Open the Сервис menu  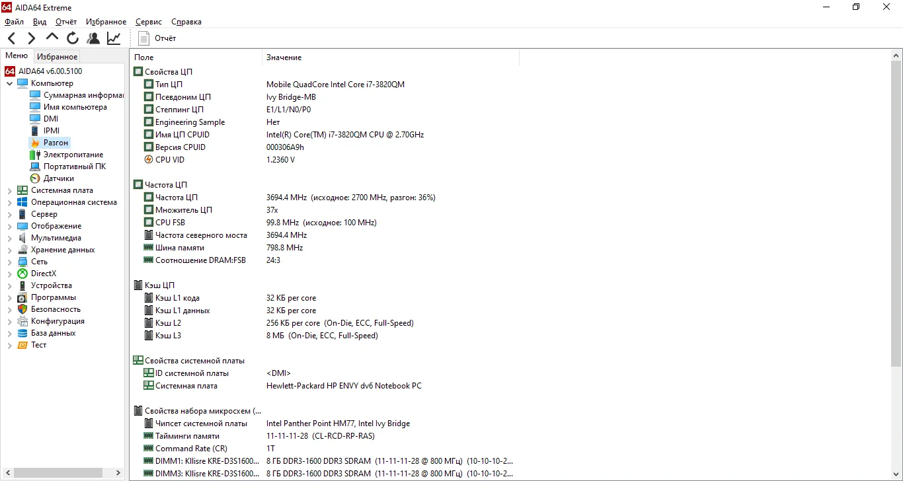[x=149, y=22]
